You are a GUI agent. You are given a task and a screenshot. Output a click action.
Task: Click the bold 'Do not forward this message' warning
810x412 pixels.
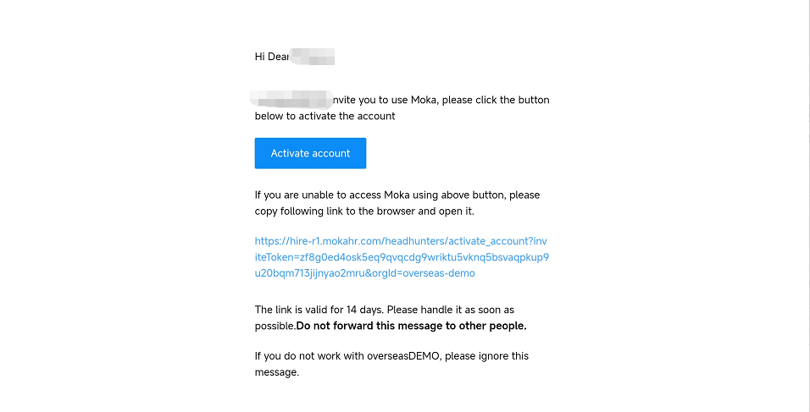point(411,326)
